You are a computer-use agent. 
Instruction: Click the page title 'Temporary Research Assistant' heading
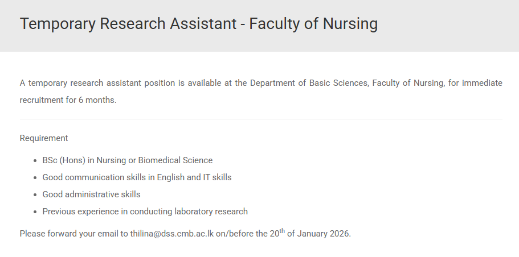128,24
